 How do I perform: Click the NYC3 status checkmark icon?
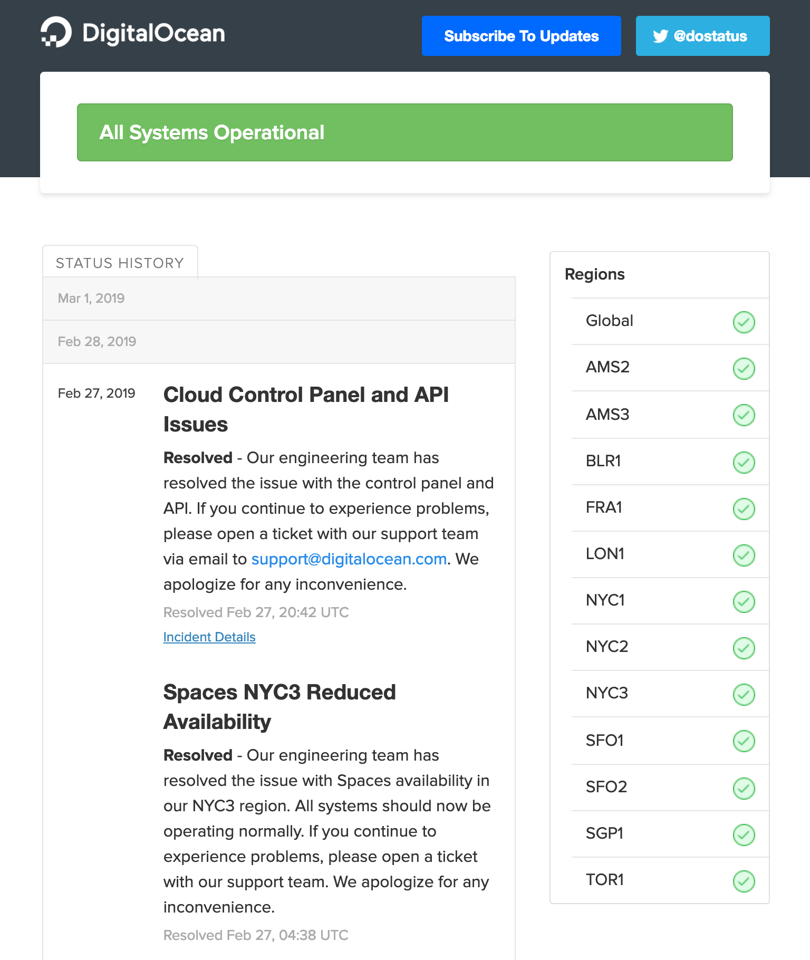click(744, 694)
